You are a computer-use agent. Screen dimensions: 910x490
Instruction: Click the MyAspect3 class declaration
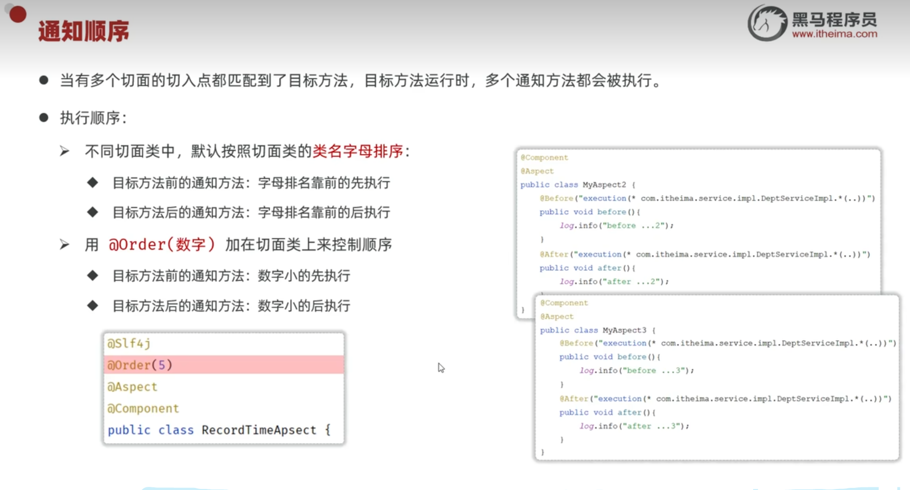click(625, 329)
